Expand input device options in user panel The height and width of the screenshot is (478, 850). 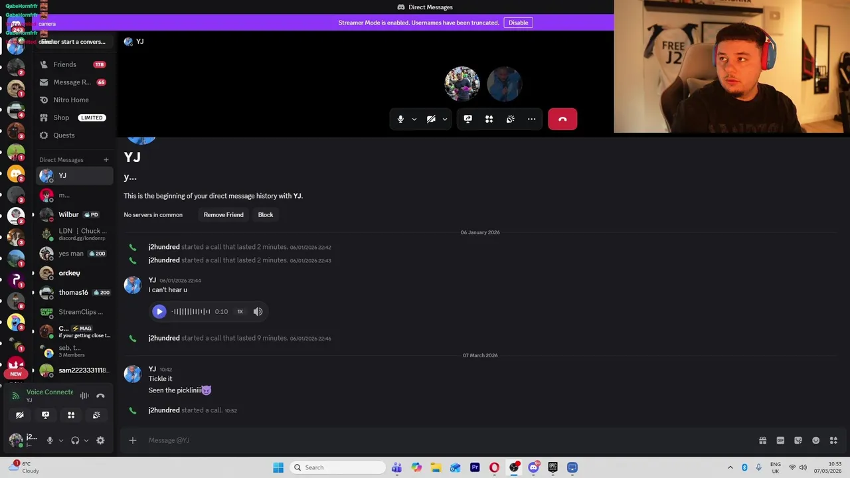click(x=60, y=440)
